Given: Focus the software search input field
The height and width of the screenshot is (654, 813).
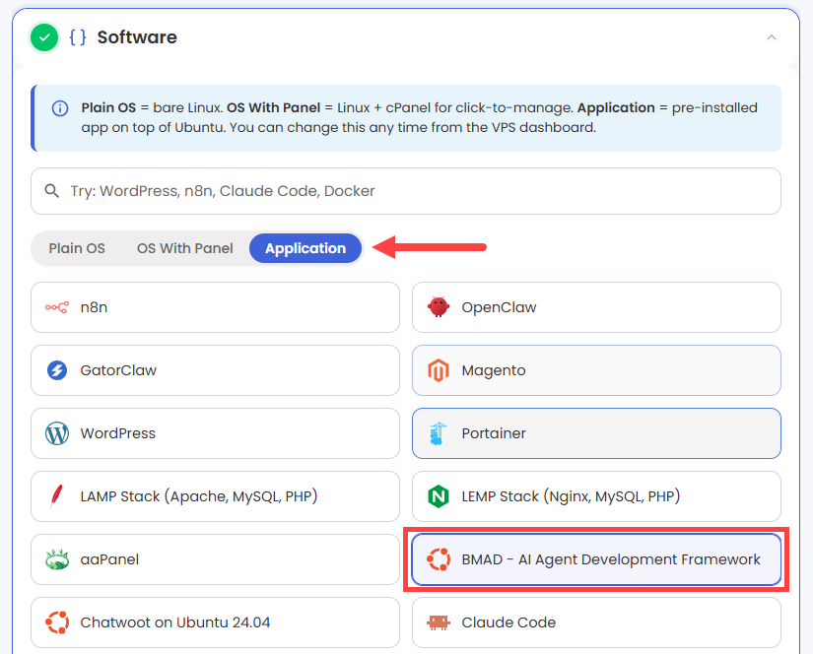Looking at the screenshot, I should point(406,191).
